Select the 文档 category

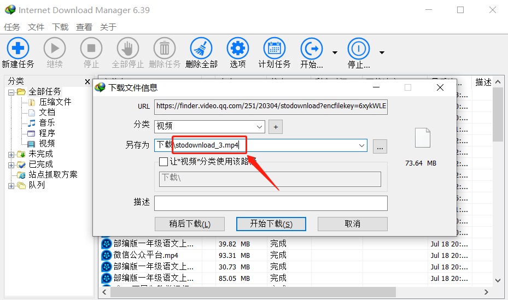coord(47,113)
